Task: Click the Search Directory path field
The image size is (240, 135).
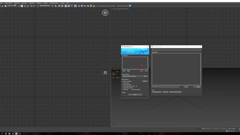Action: (132, 76)
